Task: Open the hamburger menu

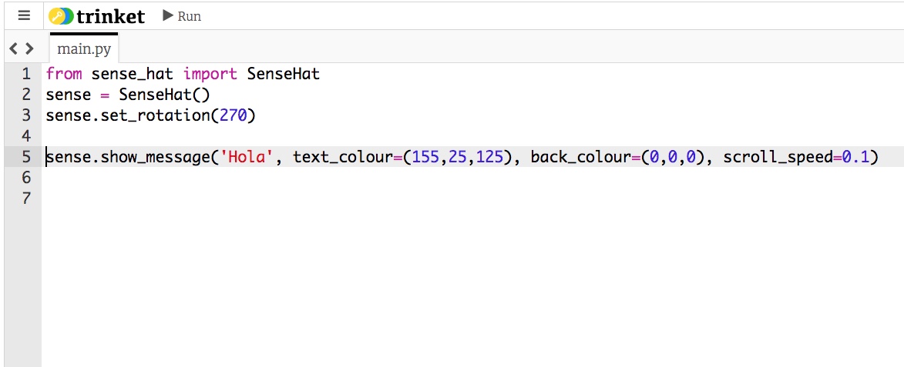Action: click(x=24, y=15)
